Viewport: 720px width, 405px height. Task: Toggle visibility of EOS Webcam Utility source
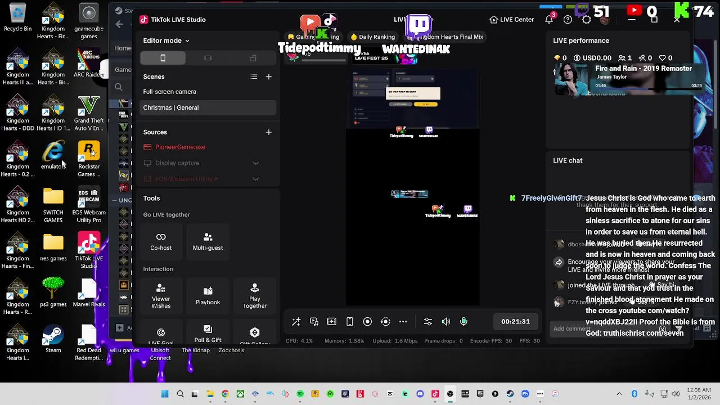pos(255,179)
